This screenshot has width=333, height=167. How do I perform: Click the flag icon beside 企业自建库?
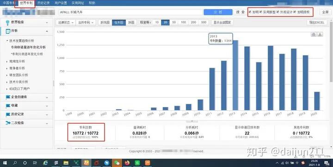click(8, 97)
